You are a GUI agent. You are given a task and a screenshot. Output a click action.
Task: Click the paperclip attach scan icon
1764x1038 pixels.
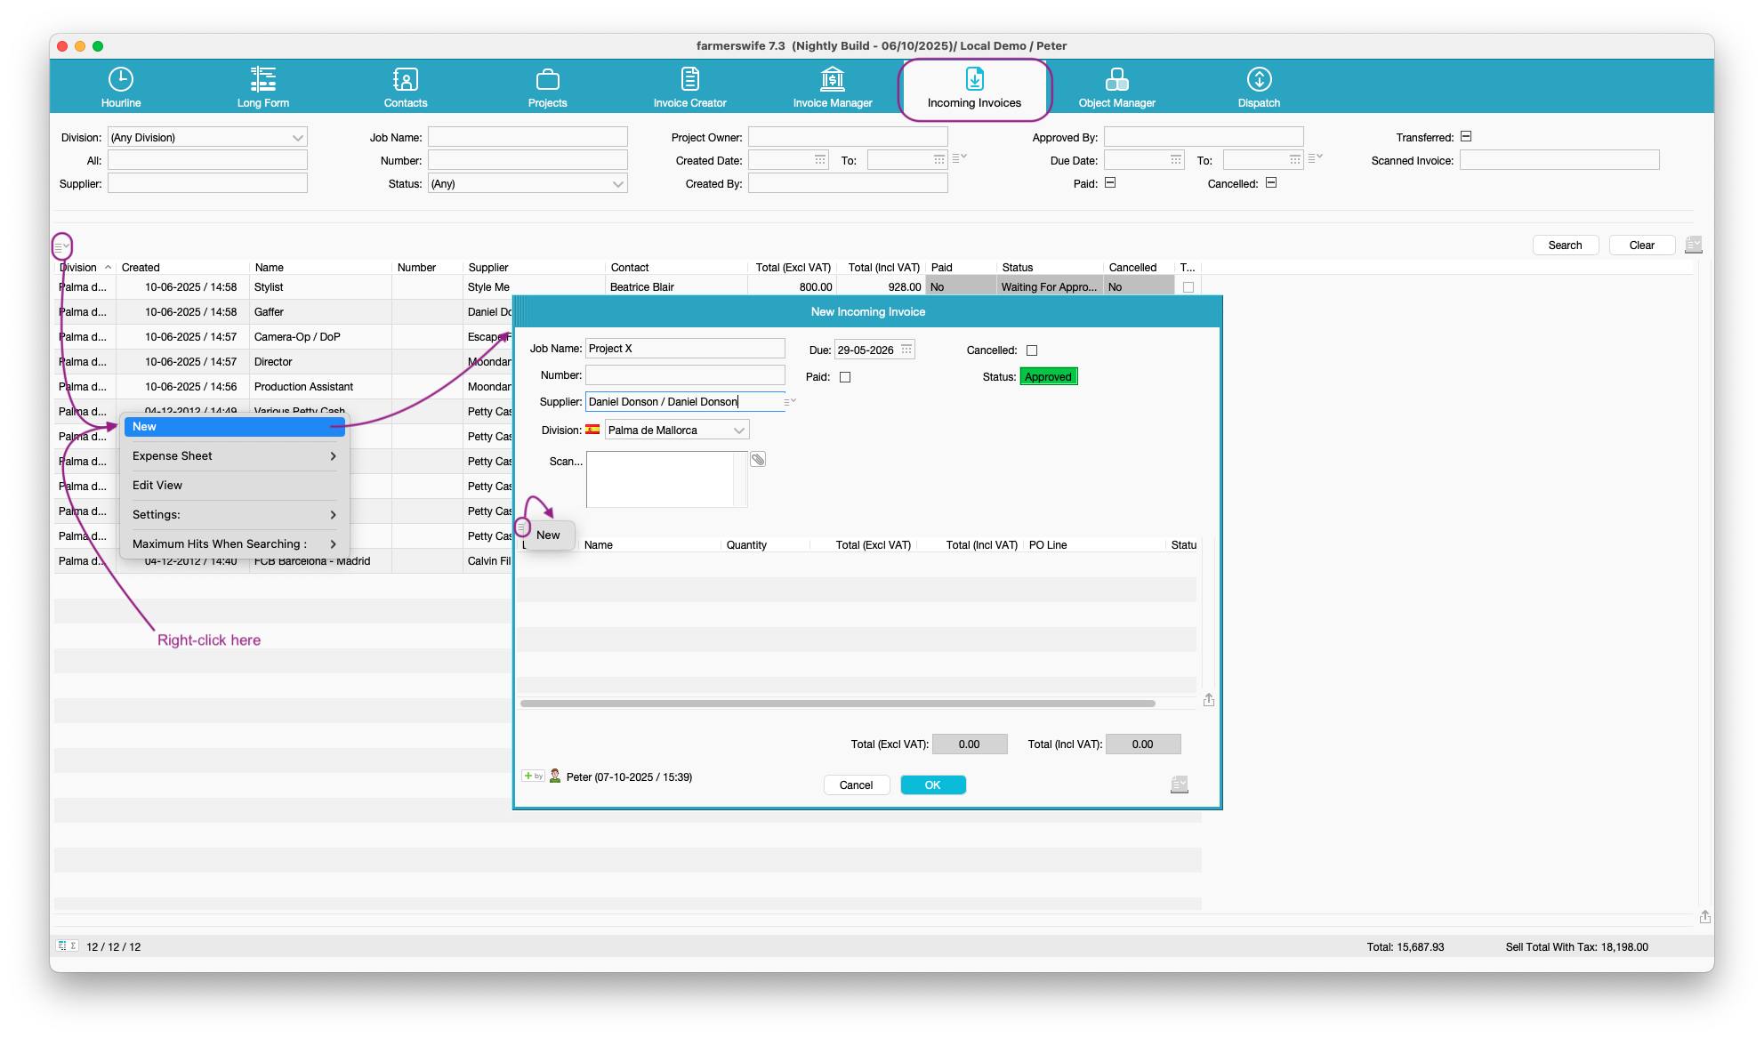(758, 460)
